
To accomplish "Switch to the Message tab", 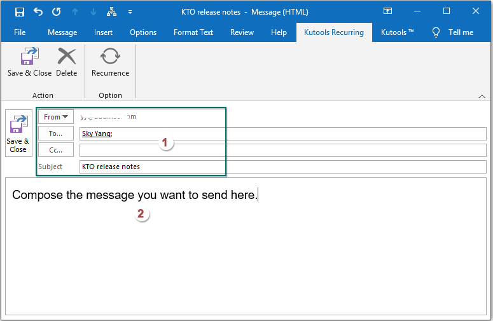I will tap(62, 32).
